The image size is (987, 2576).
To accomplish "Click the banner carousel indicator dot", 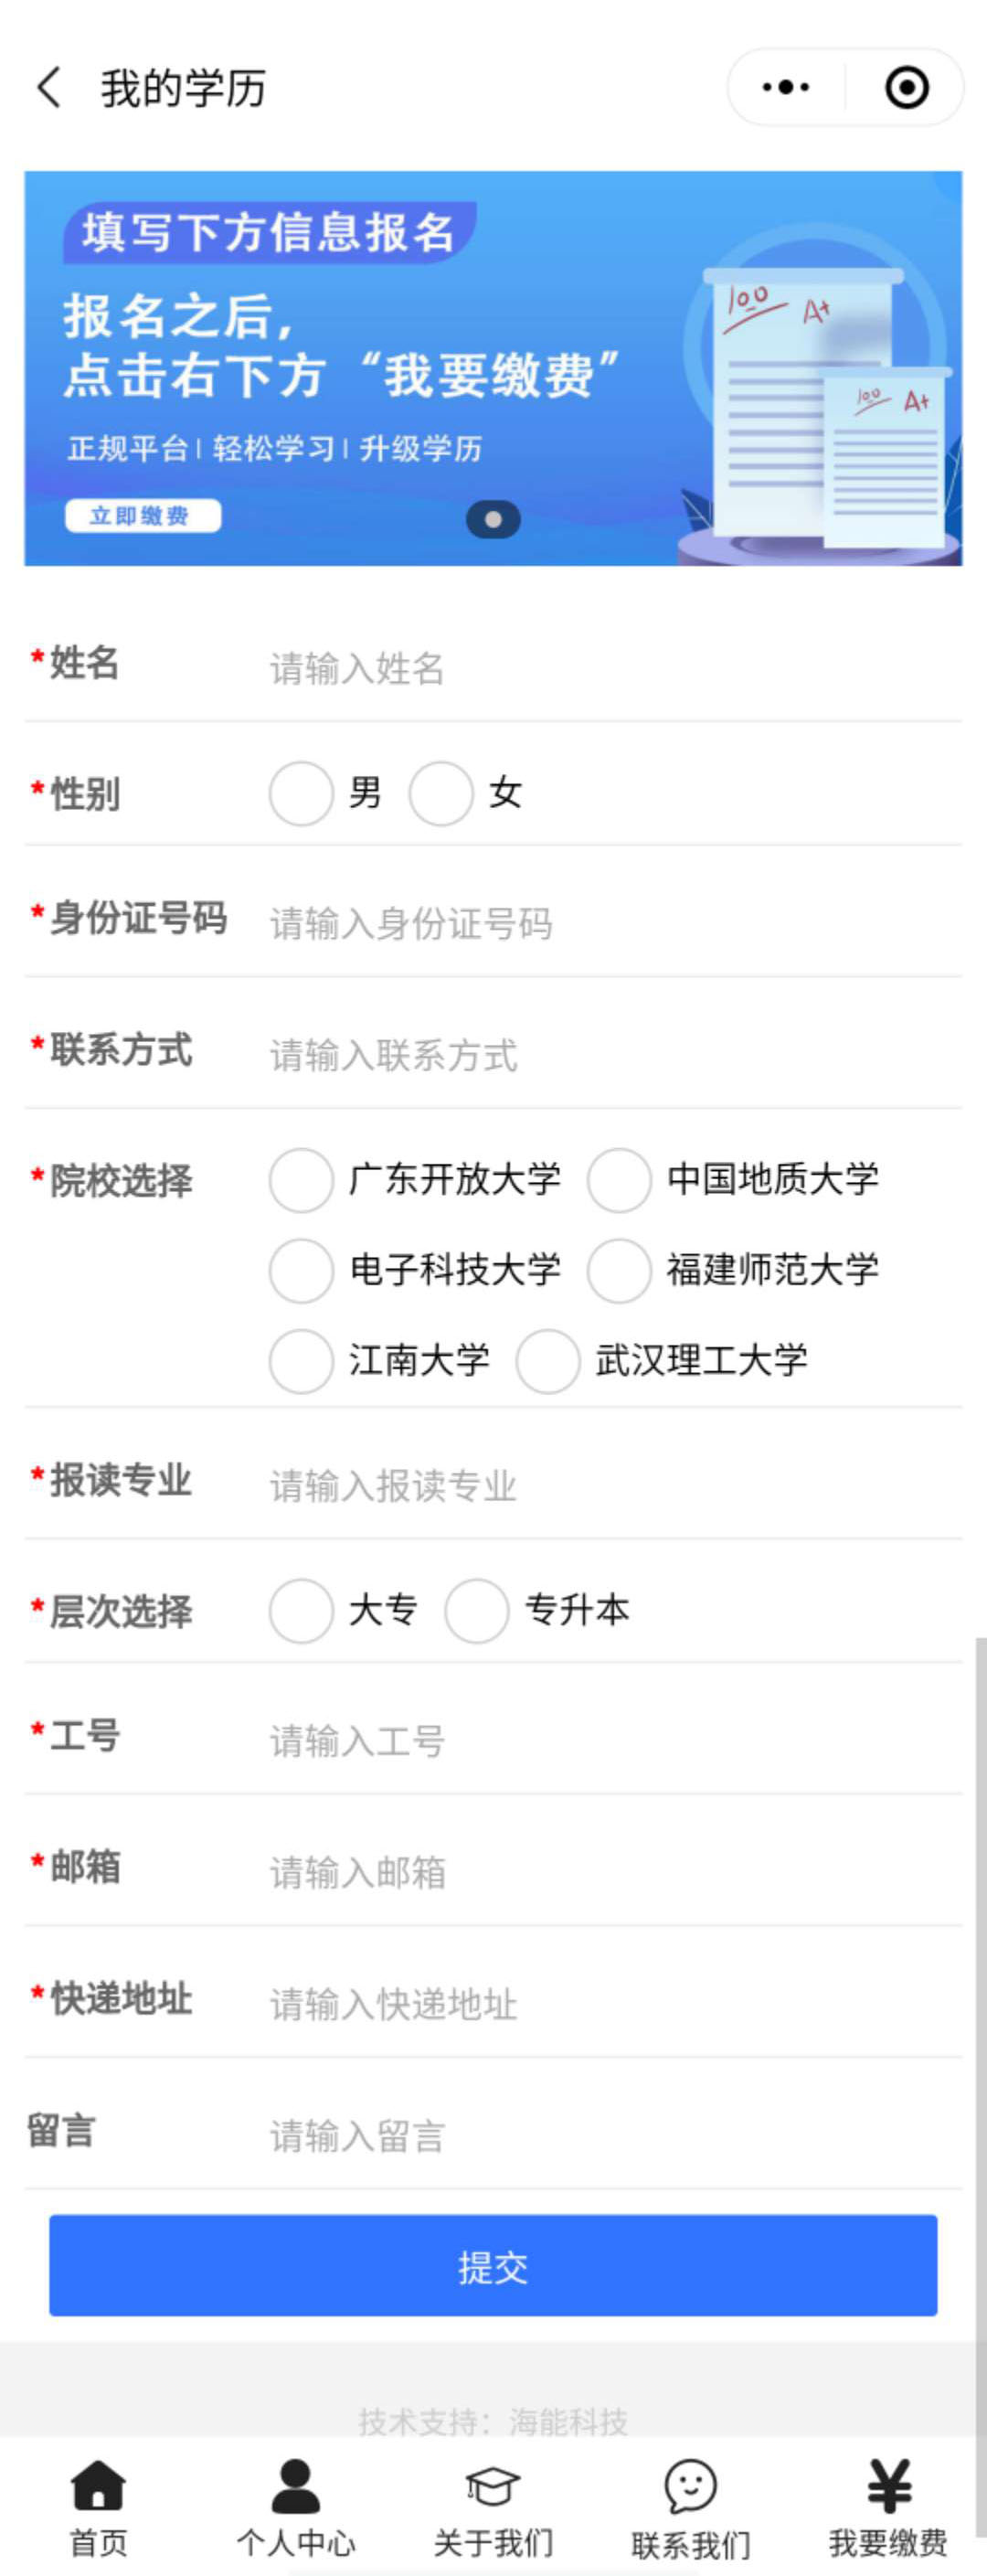I will [x=493, y=519].
